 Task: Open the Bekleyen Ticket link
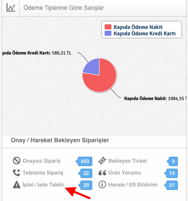click(128, 161)
